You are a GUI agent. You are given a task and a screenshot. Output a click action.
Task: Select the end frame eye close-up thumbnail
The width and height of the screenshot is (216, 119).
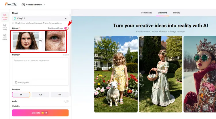(x=55, y=41)
